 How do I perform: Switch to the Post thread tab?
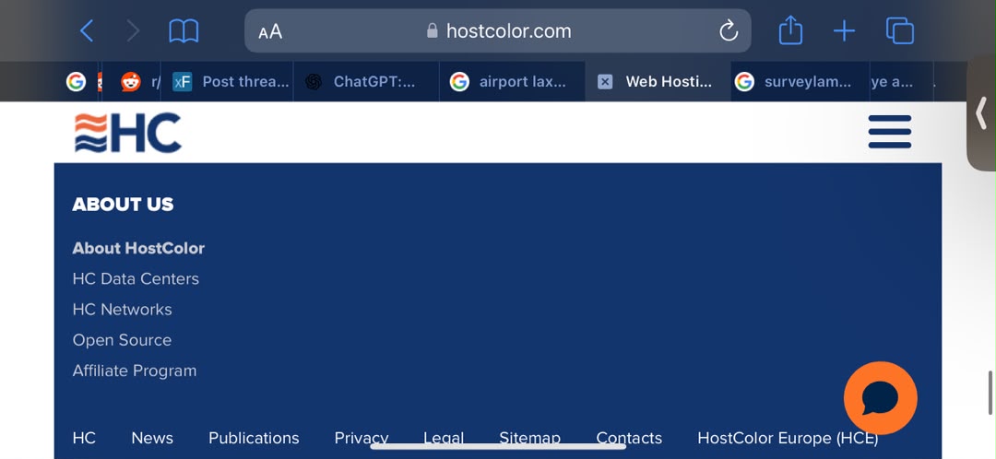coord(228,82)
